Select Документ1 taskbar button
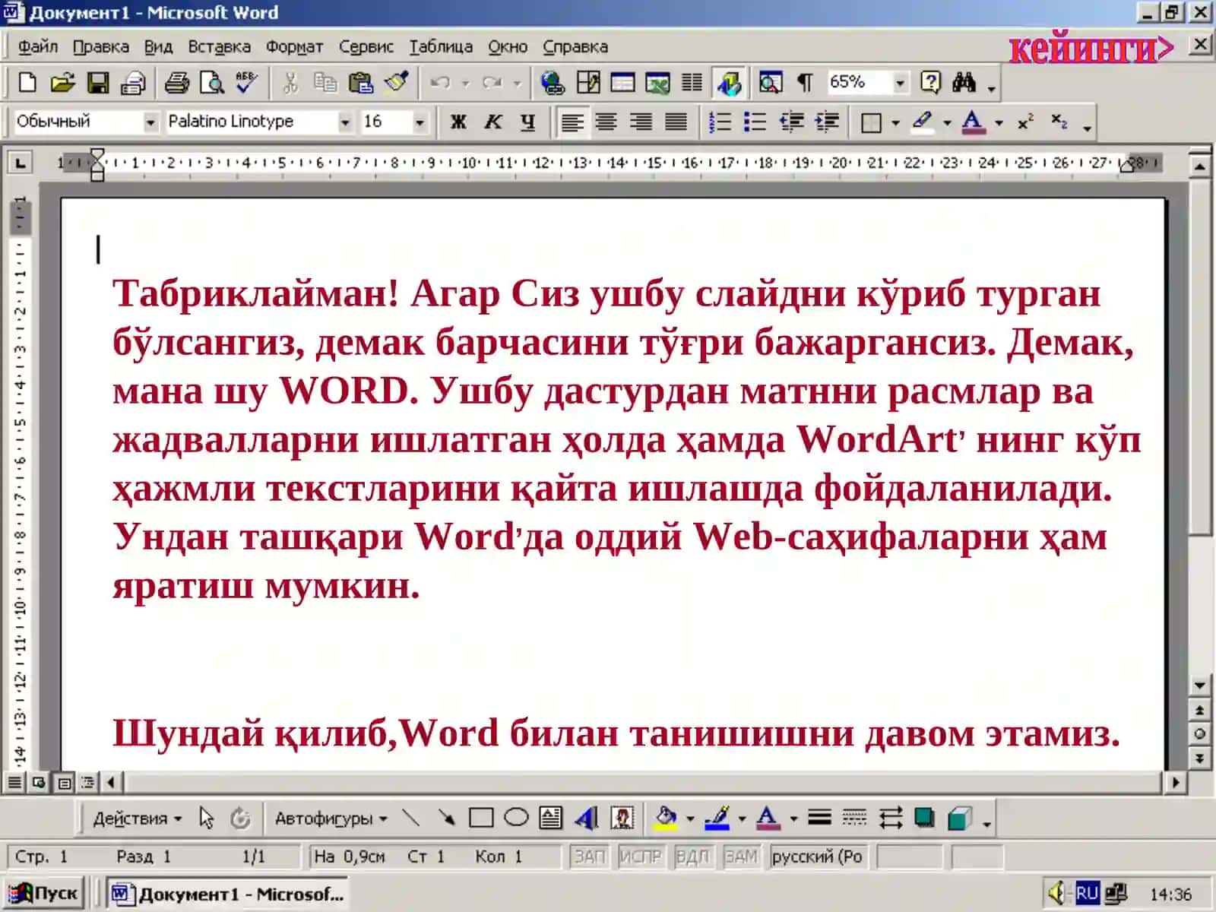1216x912 pixels. [x=228, y=894]
